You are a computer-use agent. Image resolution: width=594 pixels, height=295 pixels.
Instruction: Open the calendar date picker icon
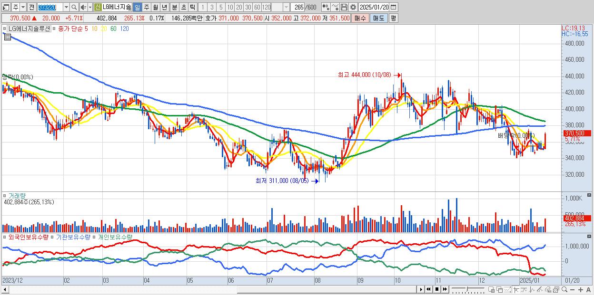click(x=394, y=8)
